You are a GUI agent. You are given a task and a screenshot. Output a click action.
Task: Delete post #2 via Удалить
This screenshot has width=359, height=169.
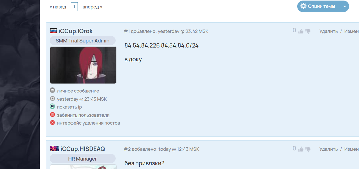point(329,149)
